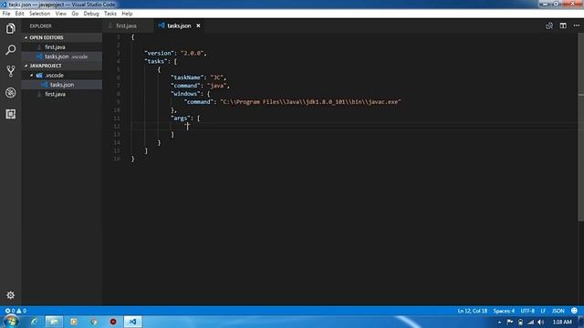Open the Debug view in the activity bar
The image size is (584, 328).
(x=10, y=93)
